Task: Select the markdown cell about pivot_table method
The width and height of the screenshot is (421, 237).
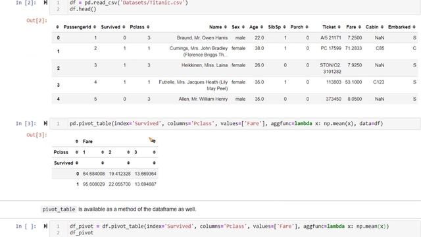Action: (x=119, y=209)
